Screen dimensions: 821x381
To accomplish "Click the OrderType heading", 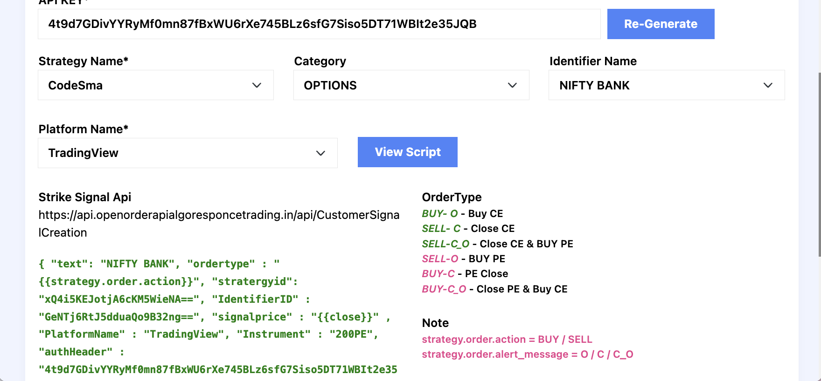I will point(452,197).
